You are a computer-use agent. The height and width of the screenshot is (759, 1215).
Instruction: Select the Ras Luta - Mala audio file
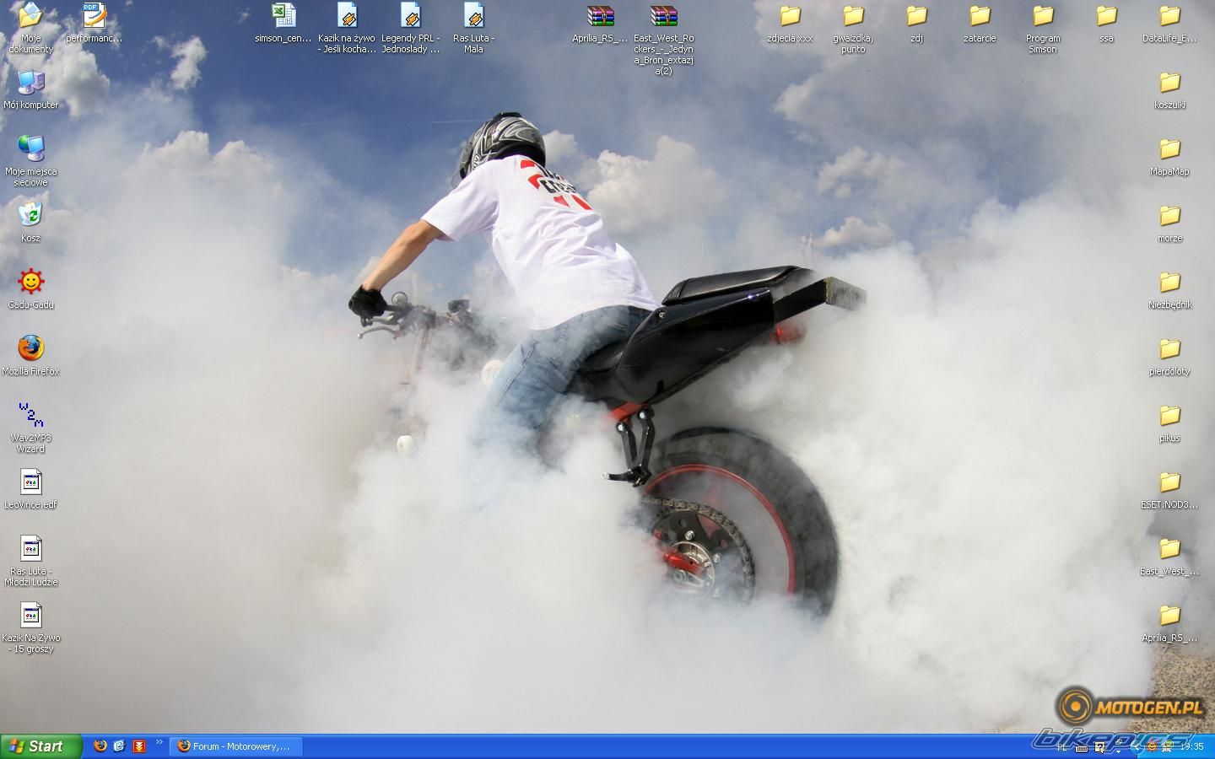click(473, 17)
